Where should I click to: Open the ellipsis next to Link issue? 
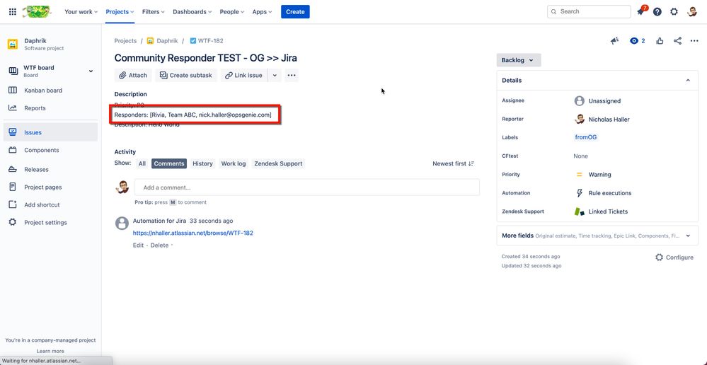pos(292,75)
